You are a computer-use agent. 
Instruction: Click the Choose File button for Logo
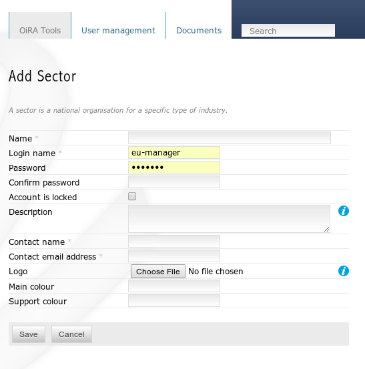click(158, 272)
